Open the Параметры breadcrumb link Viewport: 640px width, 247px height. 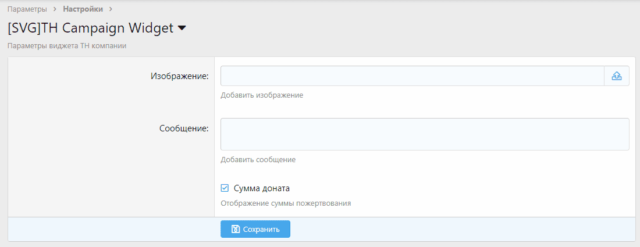point(27,9)
